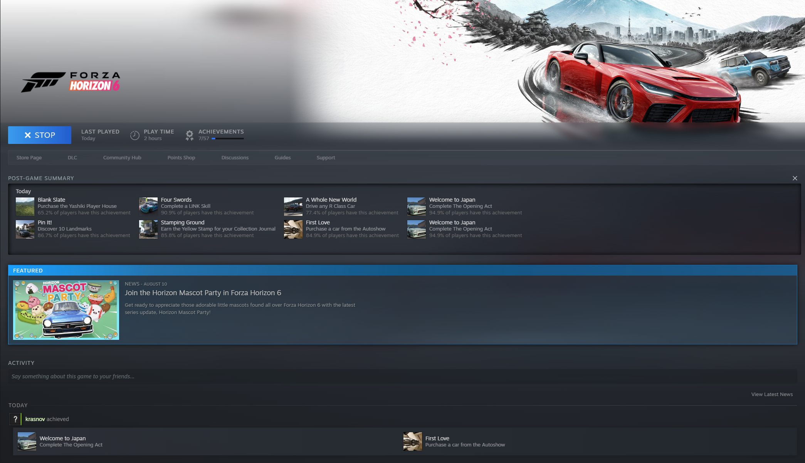Screen dimensions: 805x463
Task: Focus the 'Say something about this game' field
Action: [403, 376]
